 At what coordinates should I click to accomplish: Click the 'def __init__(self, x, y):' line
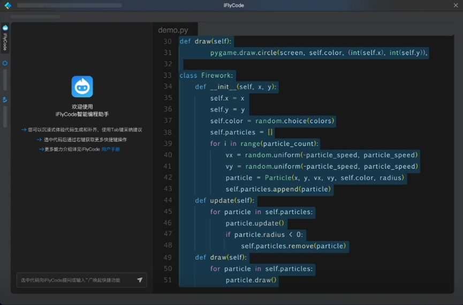point(236,87)
